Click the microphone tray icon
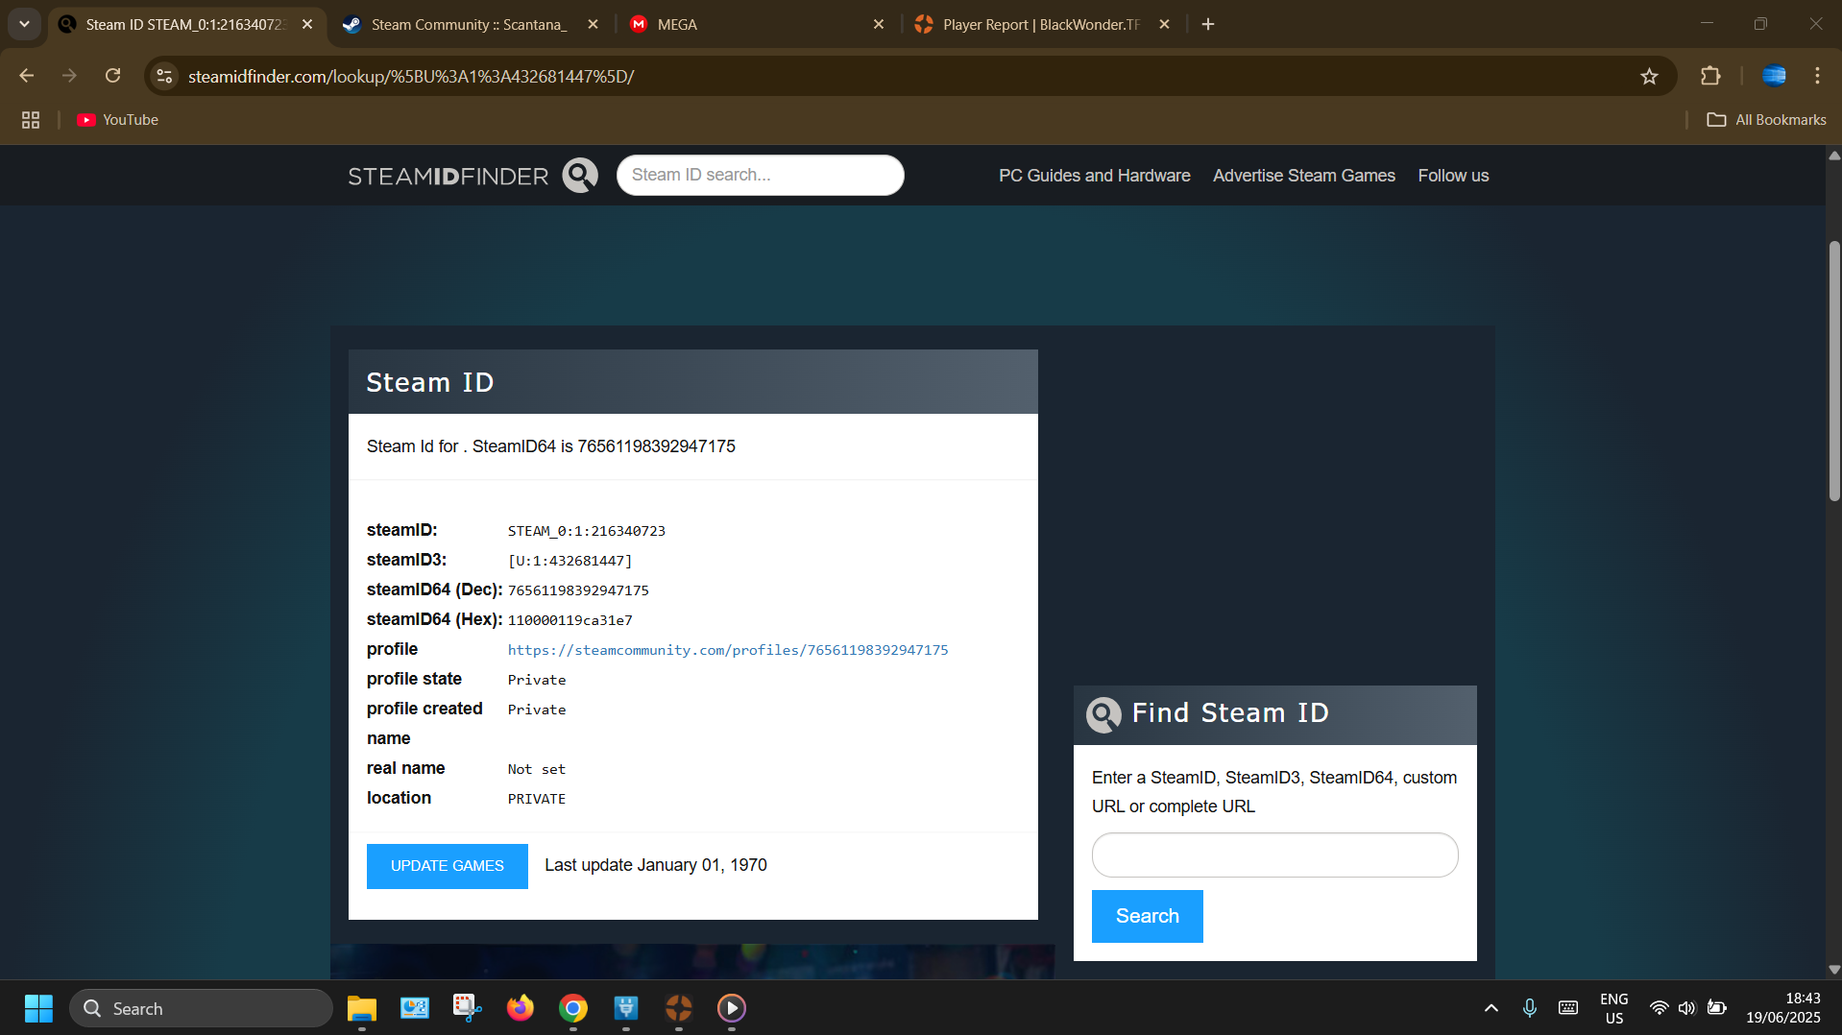 tap(1529, 1008)
